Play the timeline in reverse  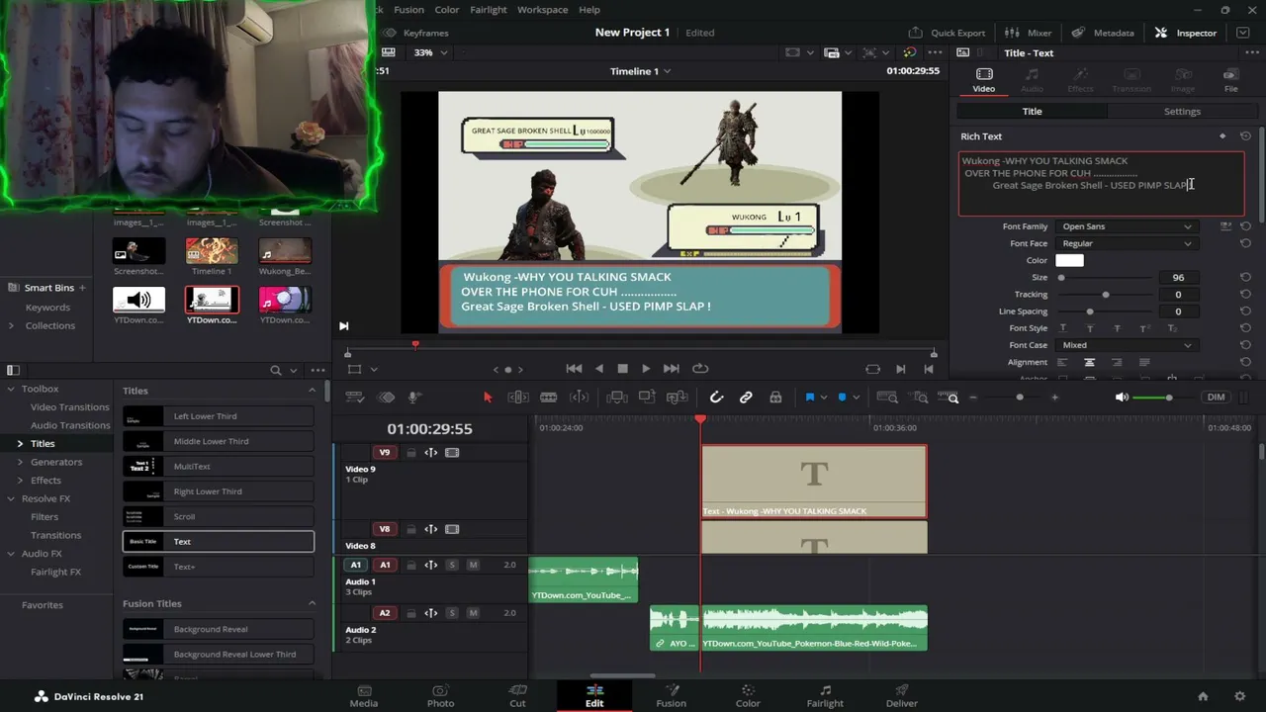pos(598,369)
